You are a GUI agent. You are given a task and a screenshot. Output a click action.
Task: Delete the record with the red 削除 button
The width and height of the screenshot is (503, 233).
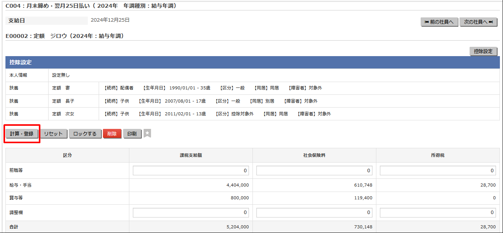click(x=112, y=134)
